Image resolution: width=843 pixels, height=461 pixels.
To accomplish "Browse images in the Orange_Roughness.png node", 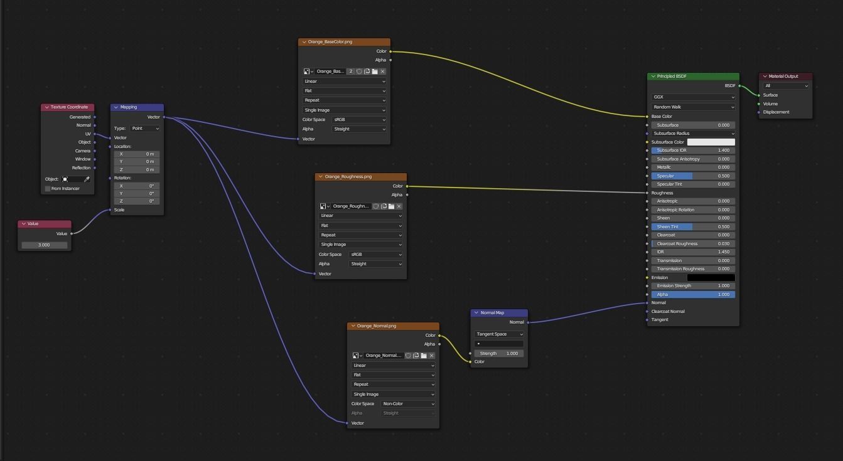I will point(324,206).
